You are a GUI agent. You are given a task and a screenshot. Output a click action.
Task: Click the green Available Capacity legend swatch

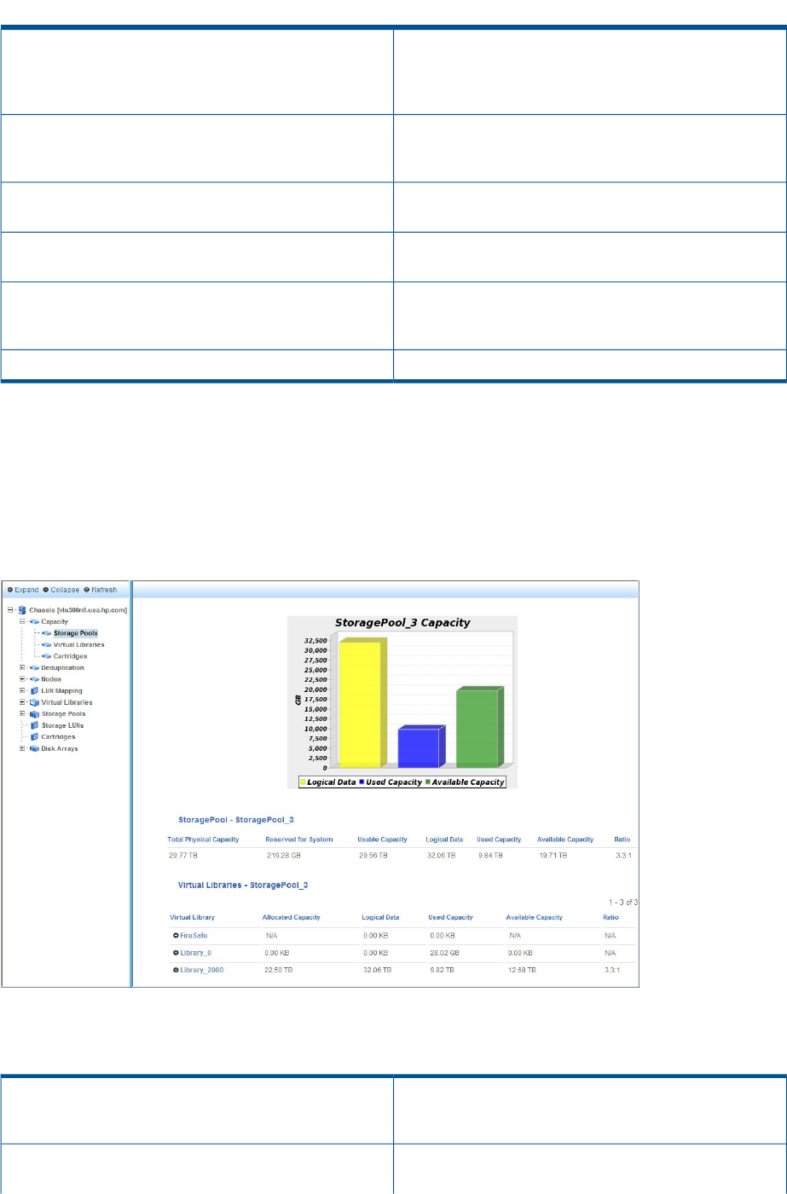[x=427, y=782]
